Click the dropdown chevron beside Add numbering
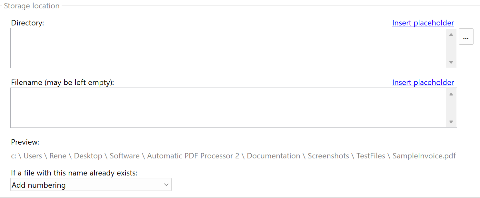The height and width of the screenshot is (198, 480). (x=166, y=184)
